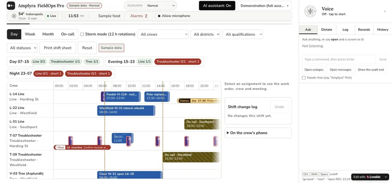Switch to the Week view tab

pos(30,34)
